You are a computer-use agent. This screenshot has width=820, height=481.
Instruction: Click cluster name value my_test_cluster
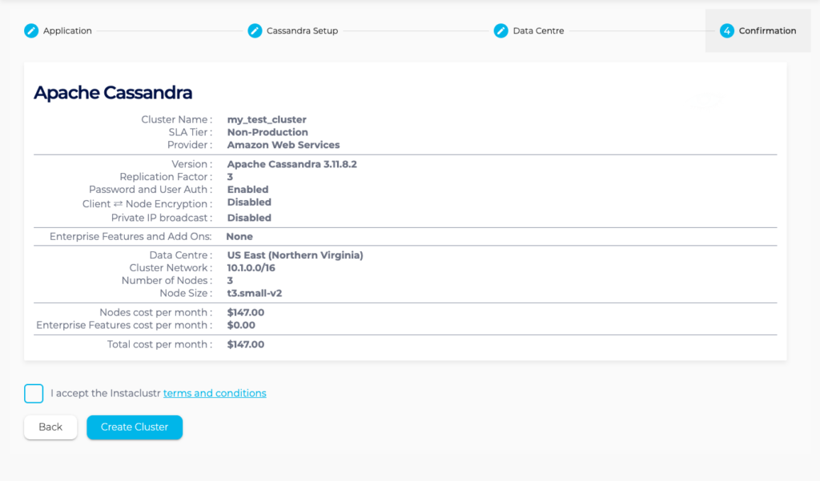pyautogui.click(x=267, y=120)
